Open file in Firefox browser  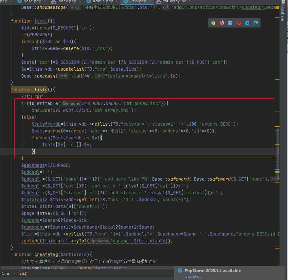coord(222,23)
